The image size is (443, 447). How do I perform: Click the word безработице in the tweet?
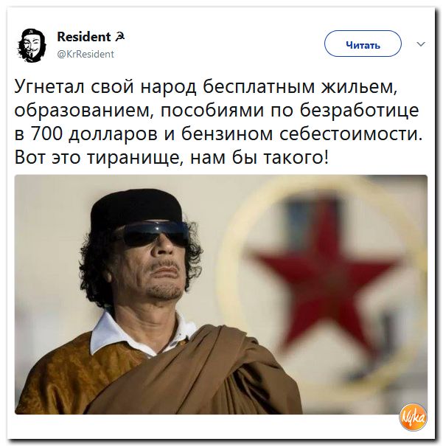point(360,111)
